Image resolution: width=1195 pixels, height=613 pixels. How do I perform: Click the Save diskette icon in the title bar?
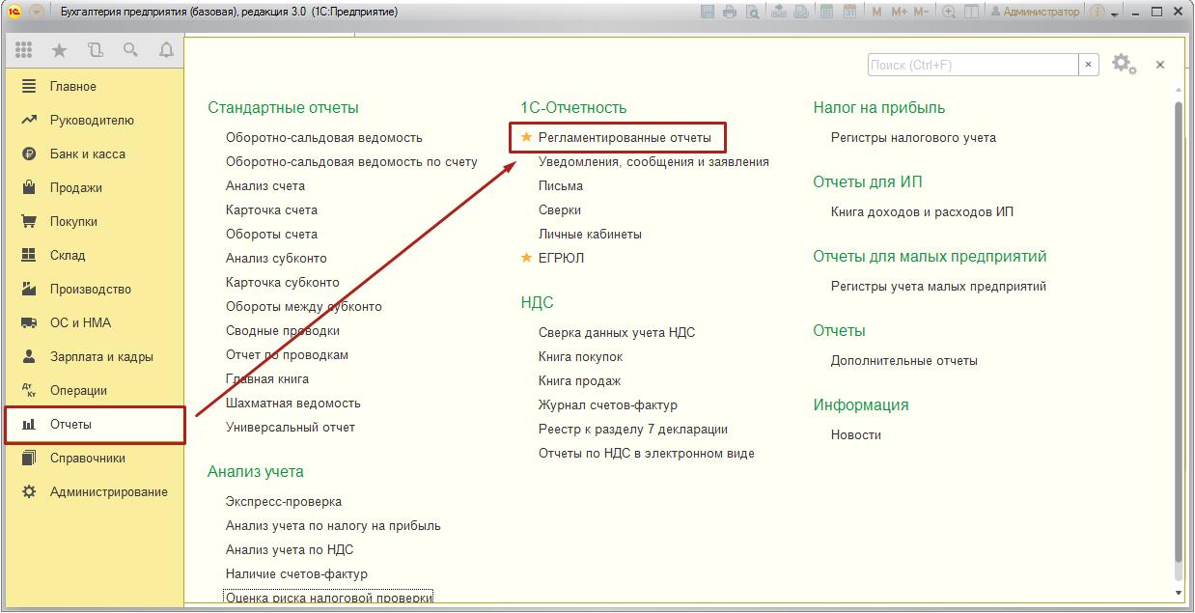tap(709, 12)
